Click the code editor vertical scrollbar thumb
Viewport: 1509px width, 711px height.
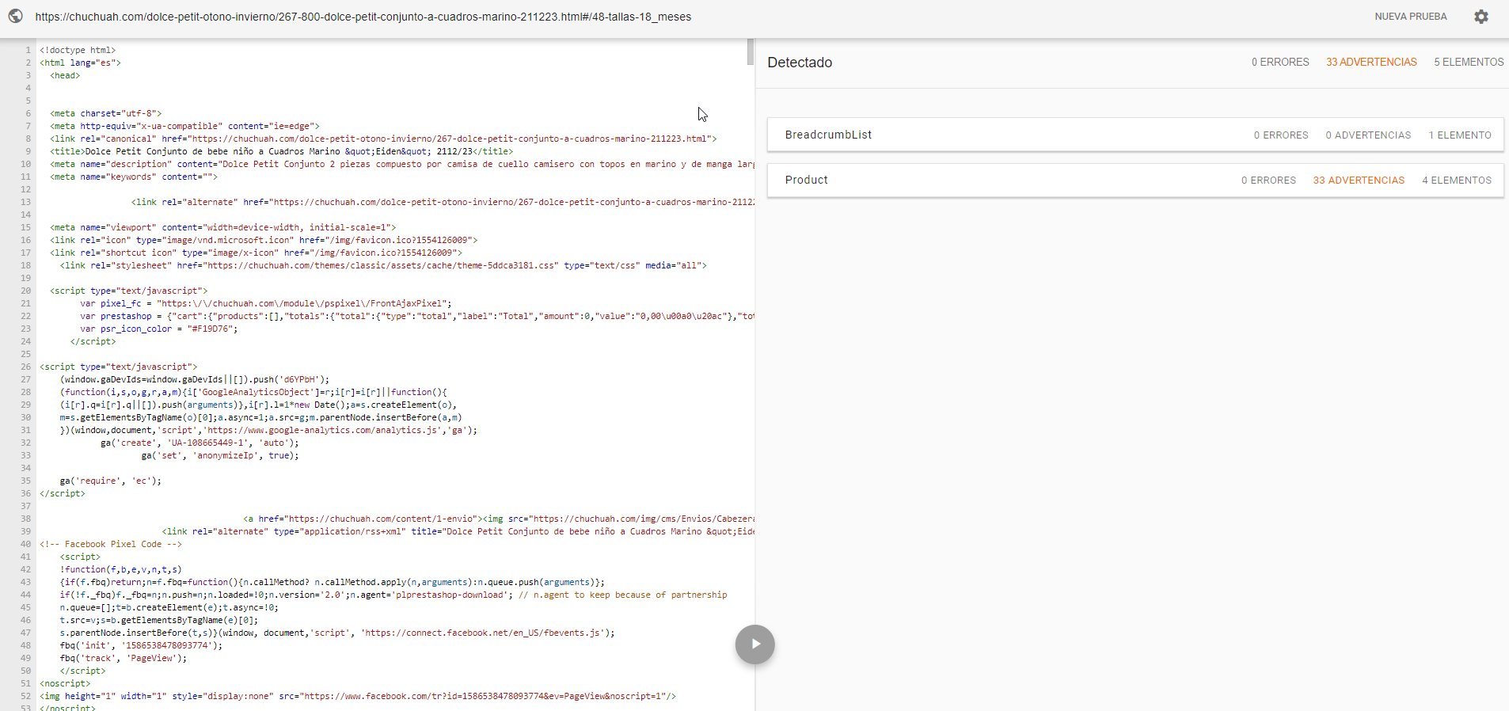coord(750,52)
